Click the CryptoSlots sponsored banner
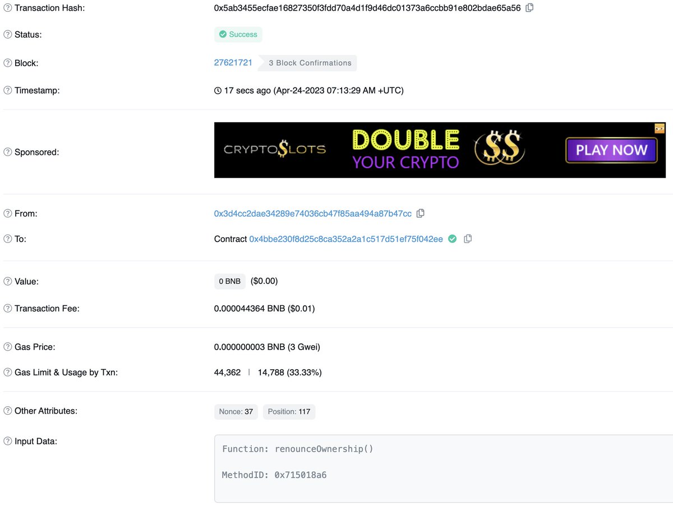 click(440, 150)
